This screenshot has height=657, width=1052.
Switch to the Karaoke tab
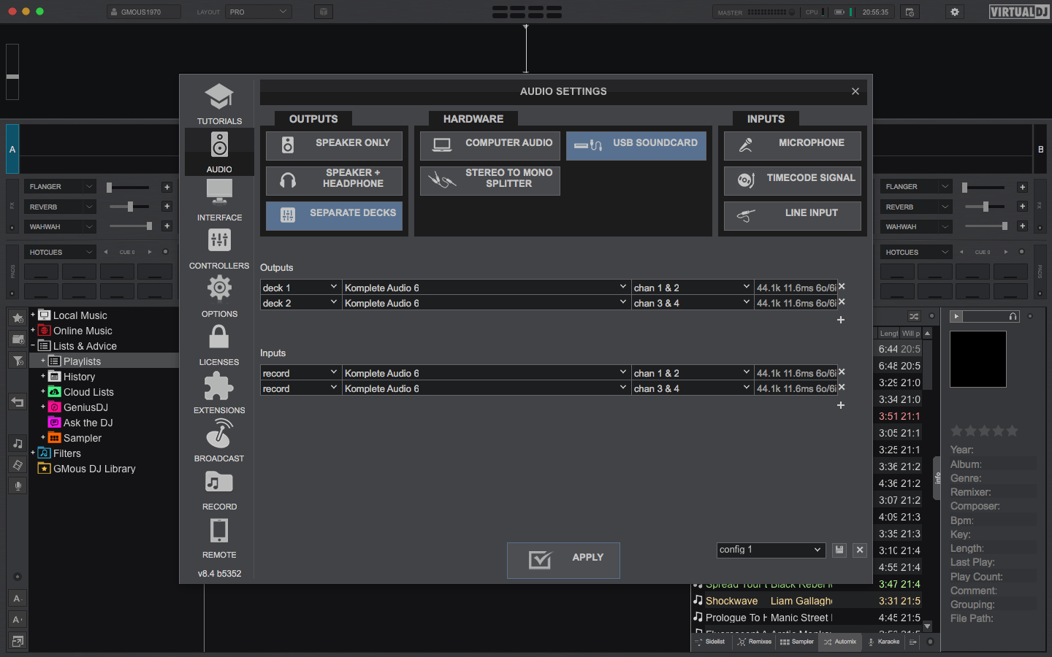click(x=883, y=642)
